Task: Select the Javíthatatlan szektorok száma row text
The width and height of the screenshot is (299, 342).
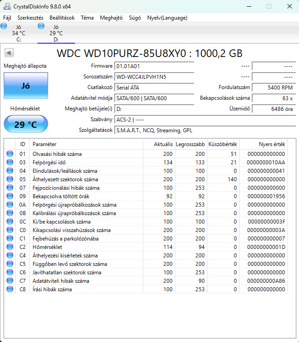Action: coord(67,273)
